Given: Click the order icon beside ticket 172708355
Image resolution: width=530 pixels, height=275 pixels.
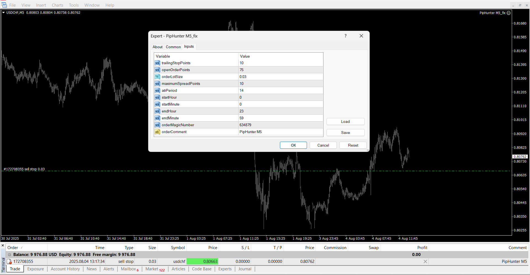Looking at the screenshot, I should point(9,261).
